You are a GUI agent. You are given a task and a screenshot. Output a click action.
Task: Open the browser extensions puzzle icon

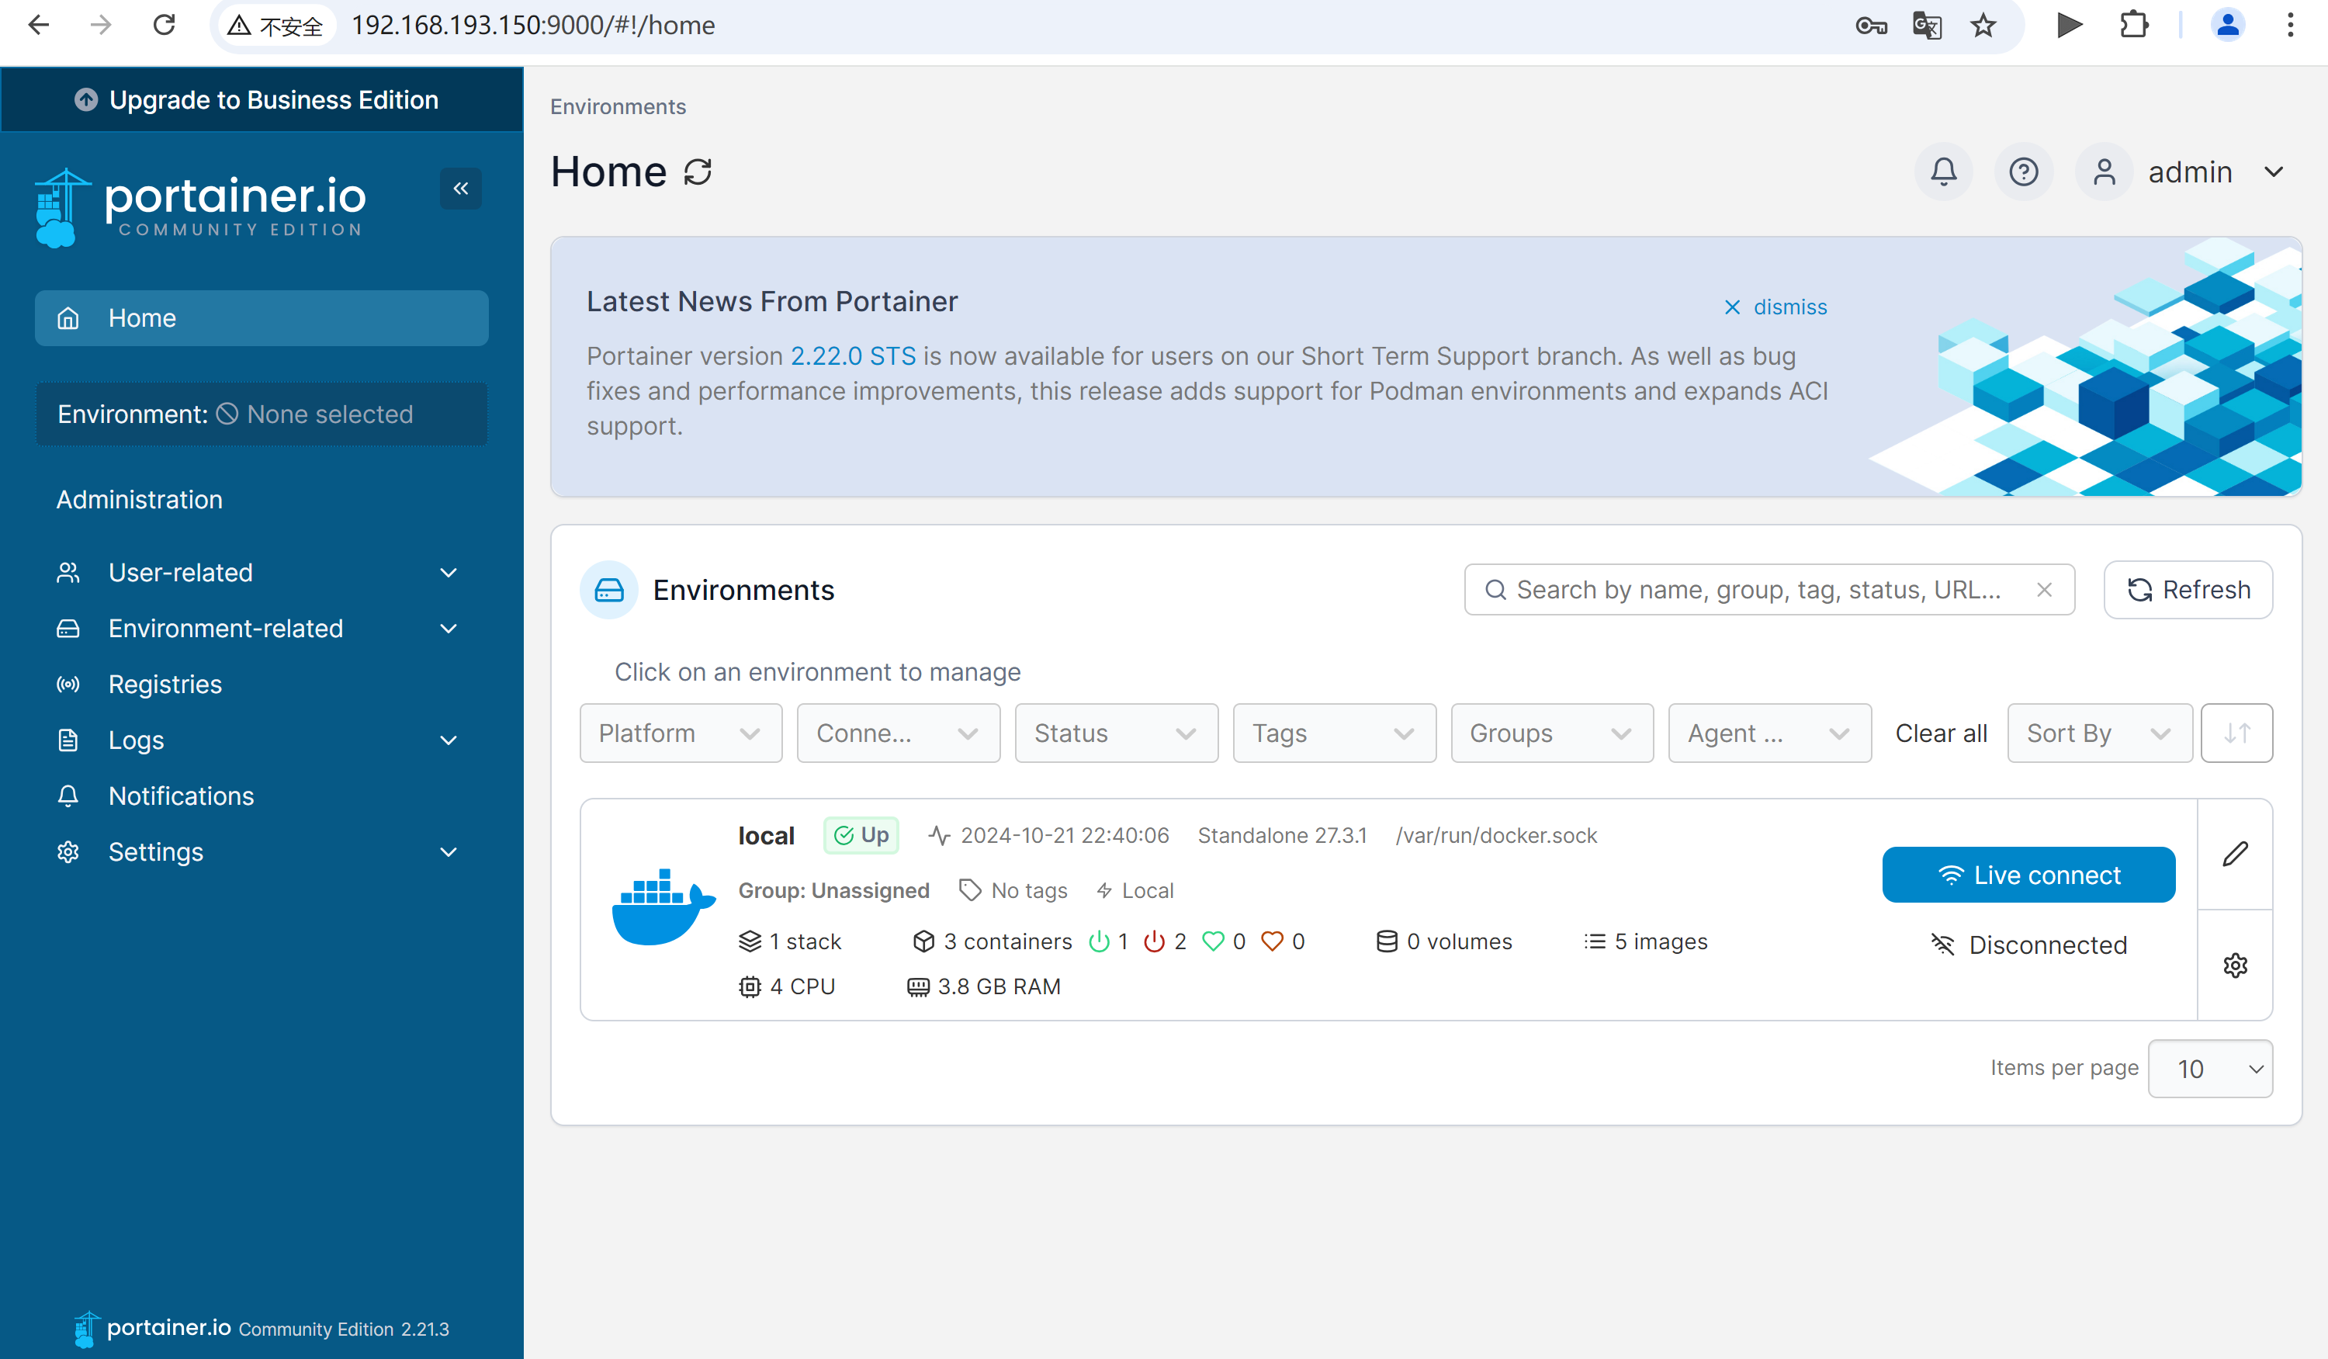pyautogui.click(x=2135, y=26)
